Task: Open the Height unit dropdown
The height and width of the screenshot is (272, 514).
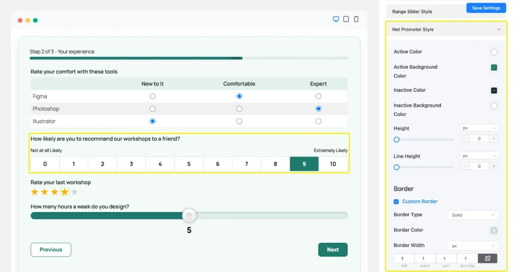Action: pos(479,128)
